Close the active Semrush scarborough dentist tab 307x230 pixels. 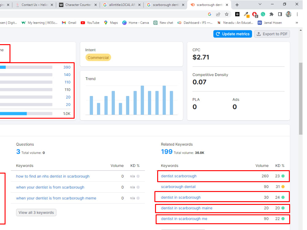227,5
